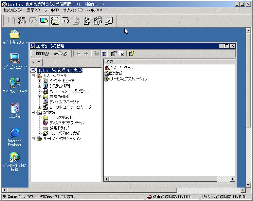Click the Live Help vertical scrollbar down arrow

pos(248,185)
